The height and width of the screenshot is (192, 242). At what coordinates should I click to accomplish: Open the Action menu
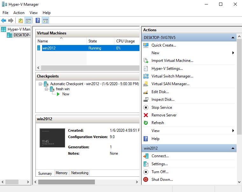tap(19, 13)
